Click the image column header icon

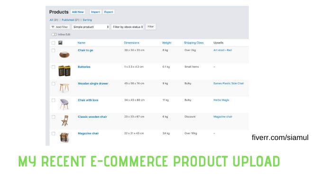(x=60, y=43)
